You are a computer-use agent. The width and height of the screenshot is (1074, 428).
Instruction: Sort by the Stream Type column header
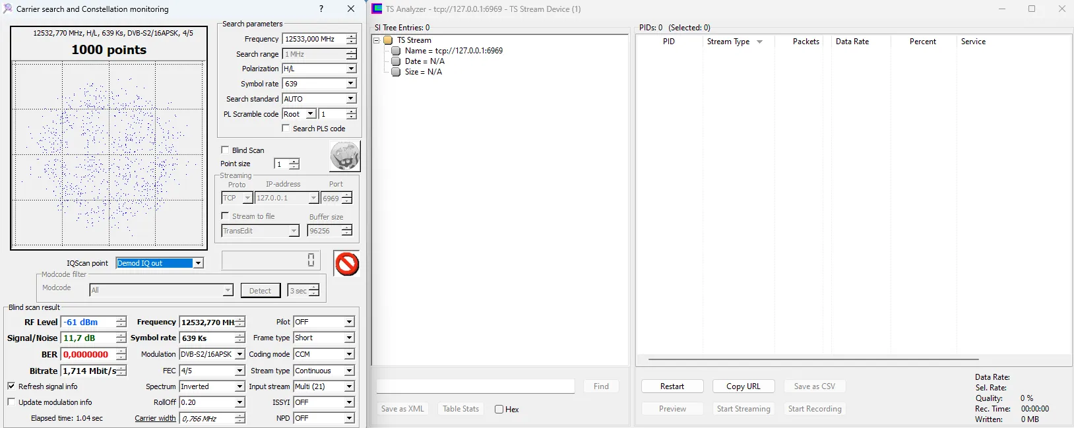point(728,42)
